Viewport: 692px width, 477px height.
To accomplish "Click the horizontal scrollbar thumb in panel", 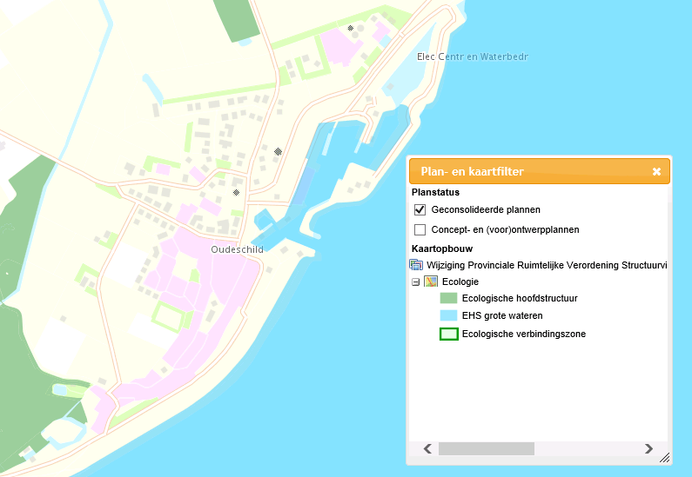I will 486,448.
